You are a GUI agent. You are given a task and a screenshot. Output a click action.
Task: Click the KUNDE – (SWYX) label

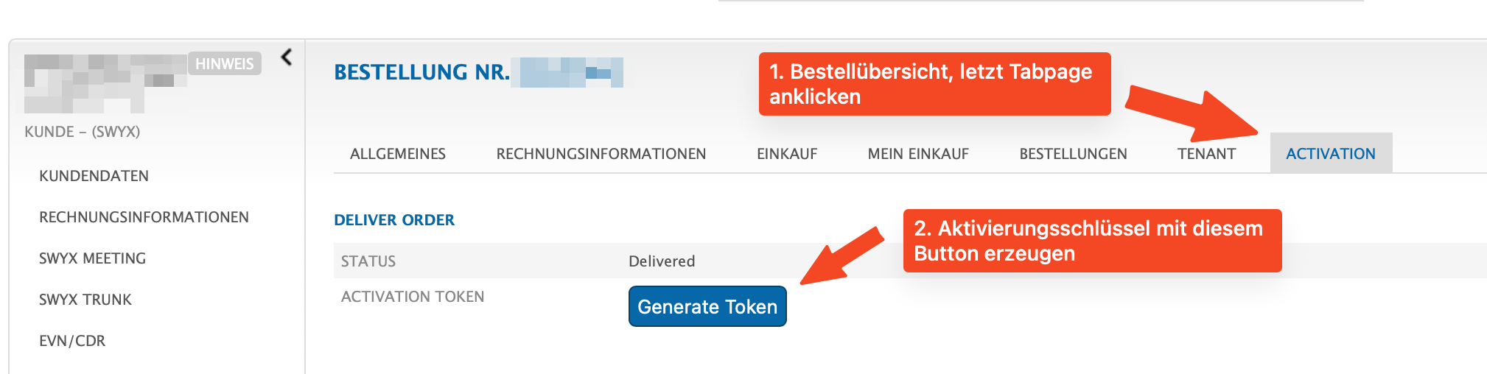pyautogui.click(x=83, y=132)
